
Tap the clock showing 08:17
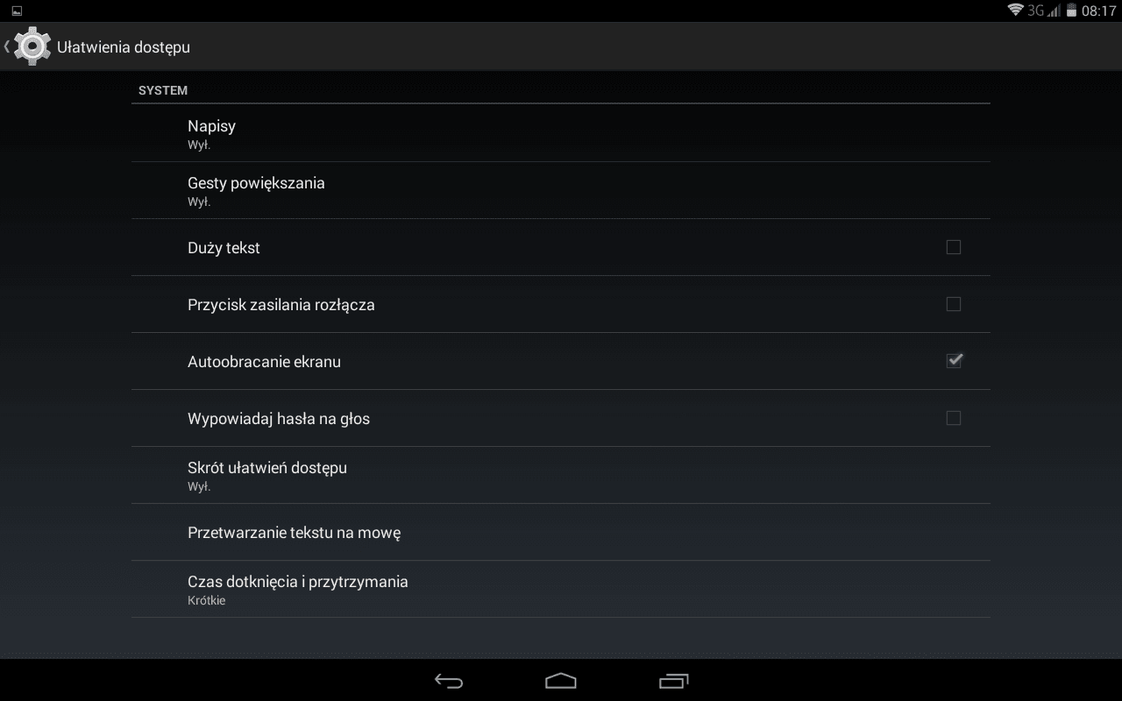click(x=1098, y=11)
